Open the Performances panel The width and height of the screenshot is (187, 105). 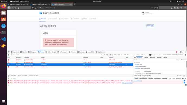(x=62, y=52)
